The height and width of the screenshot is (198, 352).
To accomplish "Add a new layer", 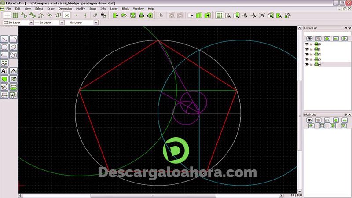I will (327, 39).
